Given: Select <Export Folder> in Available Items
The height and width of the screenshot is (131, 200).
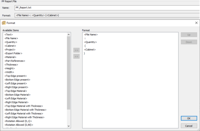Looking at the screenshot, I should [13, 53].
